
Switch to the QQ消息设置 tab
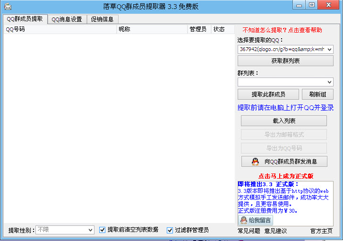click(x=67, y=19)
